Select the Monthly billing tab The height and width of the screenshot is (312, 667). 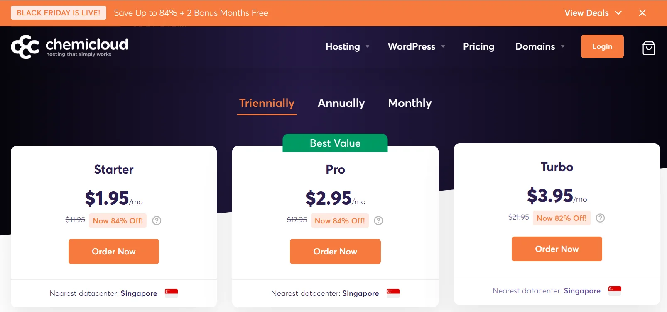(x=410, y=103)
